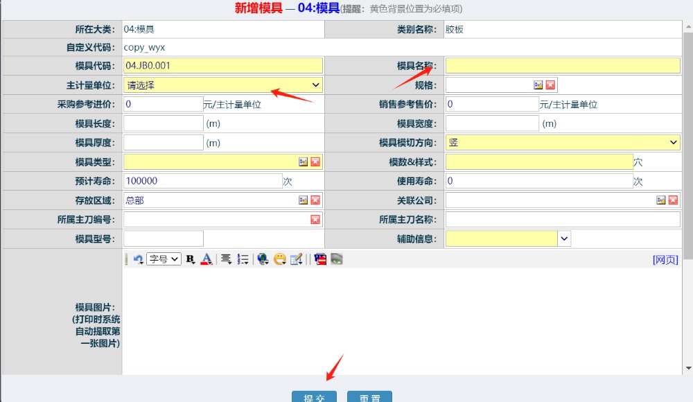Expand the 主计量单位 dropdown
The height and width of the screenshot is (402, 693).
223,85
